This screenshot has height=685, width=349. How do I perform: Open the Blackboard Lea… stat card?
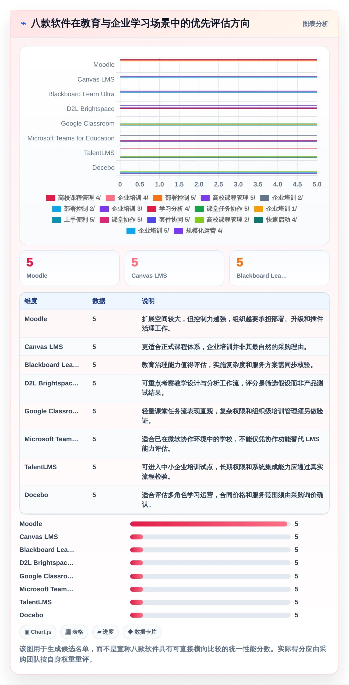click(279, 268)
